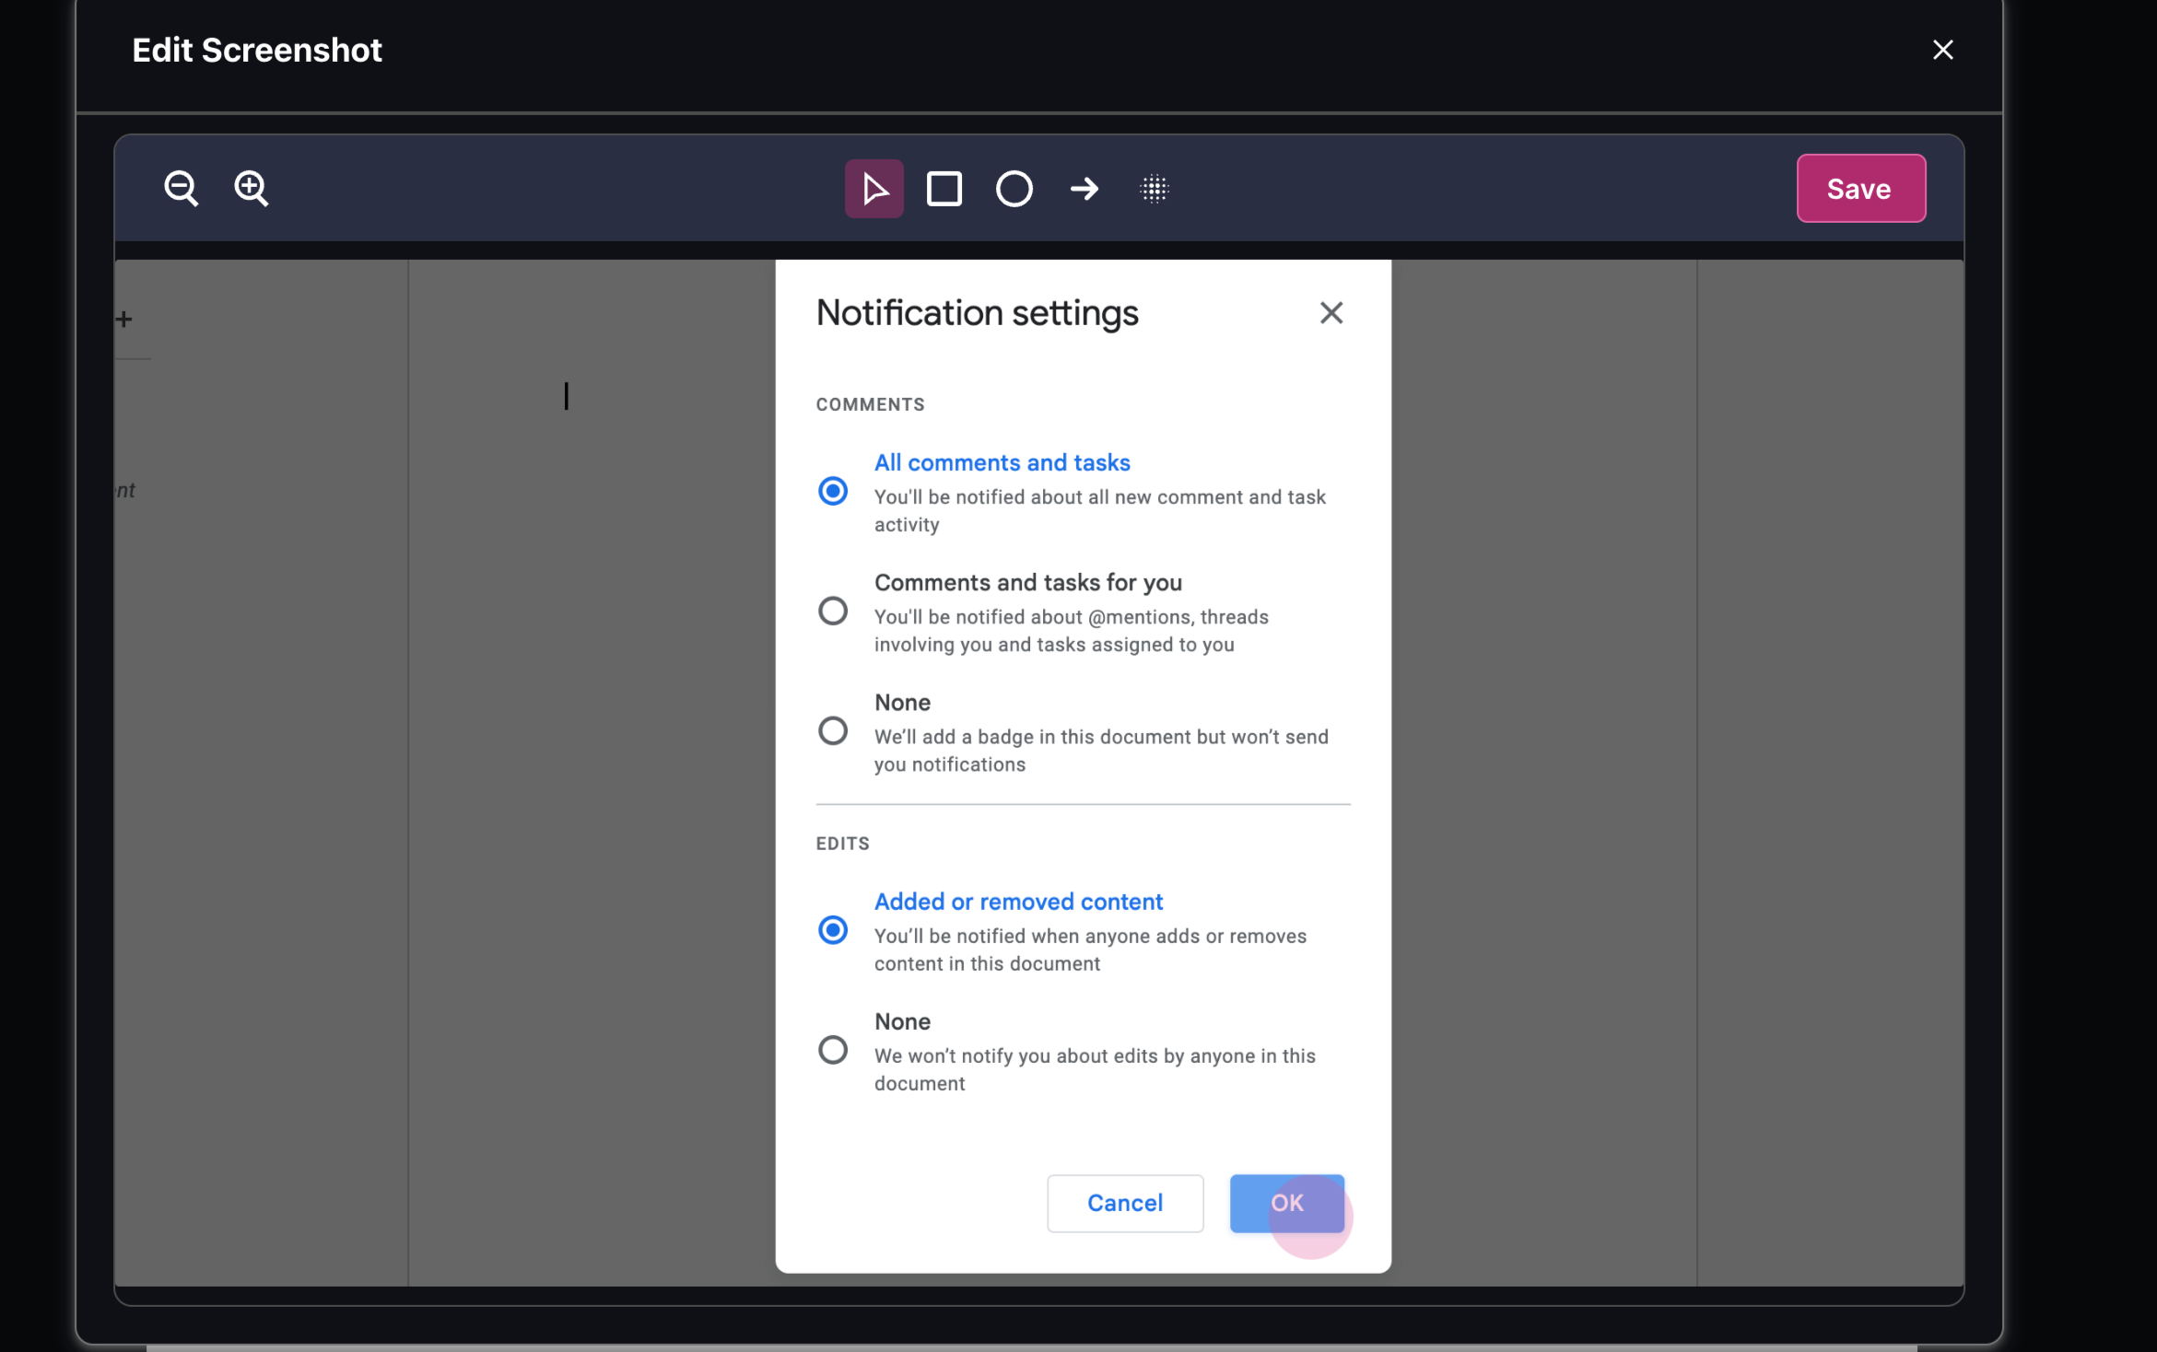Viewport: 2157px width, 1352px height.
Task: Select the pointer selection tool
Action: (x=873, y=189)
